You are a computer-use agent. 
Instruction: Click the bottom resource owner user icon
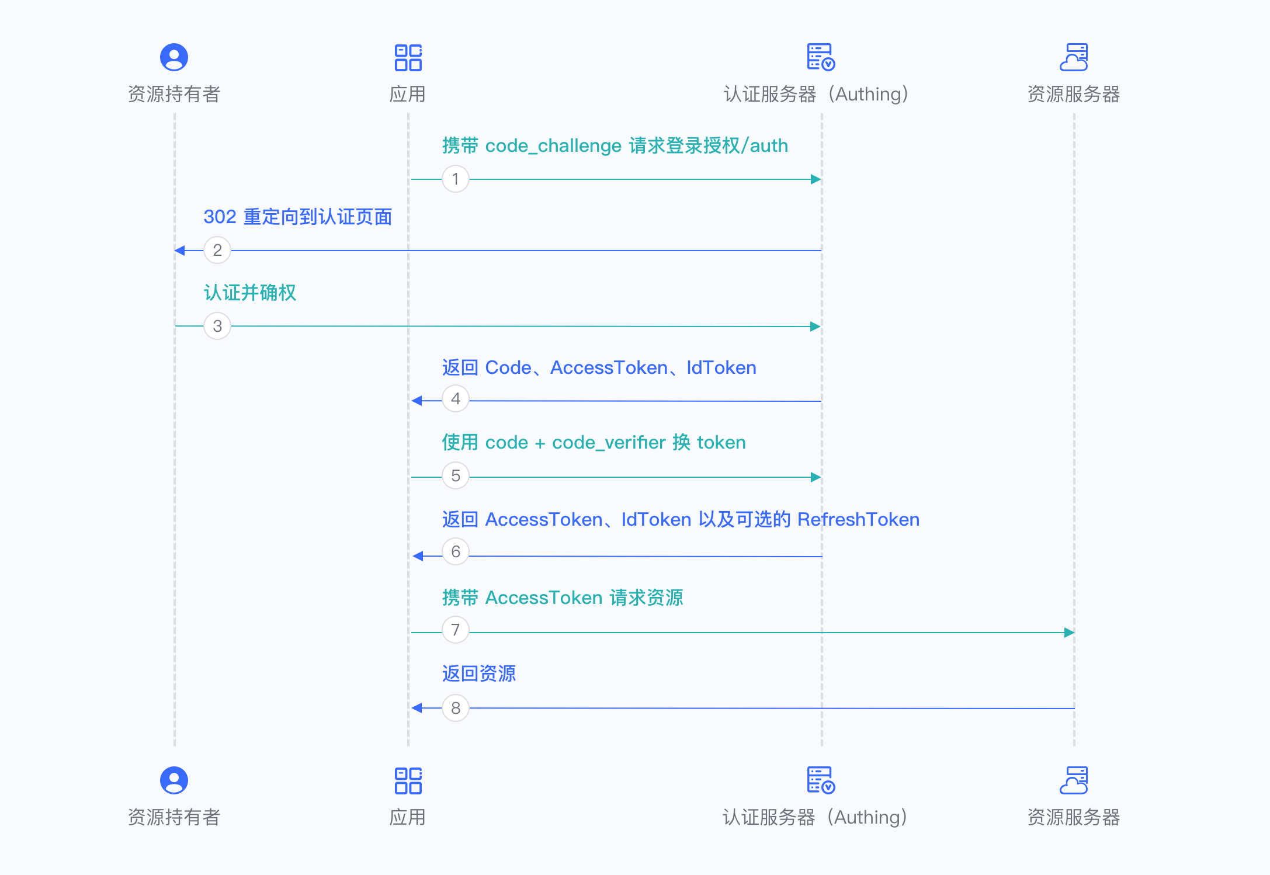tap(174, 780)
